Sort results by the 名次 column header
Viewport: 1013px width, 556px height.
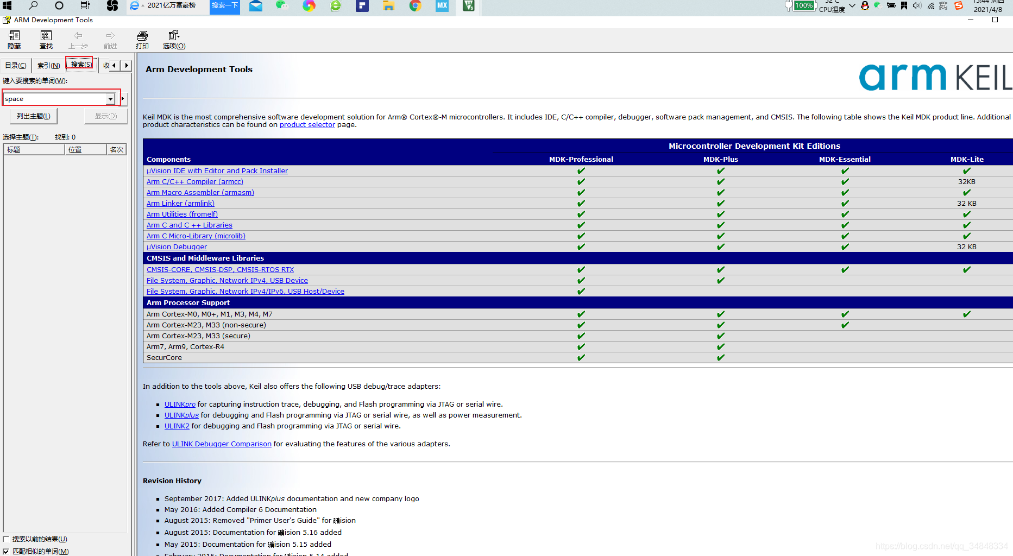click(x=116, y=149)
